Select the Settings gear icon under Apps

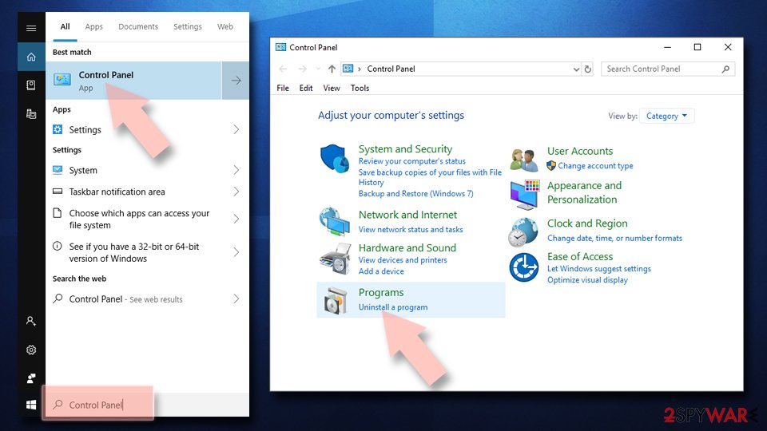[x=58, y=129]
